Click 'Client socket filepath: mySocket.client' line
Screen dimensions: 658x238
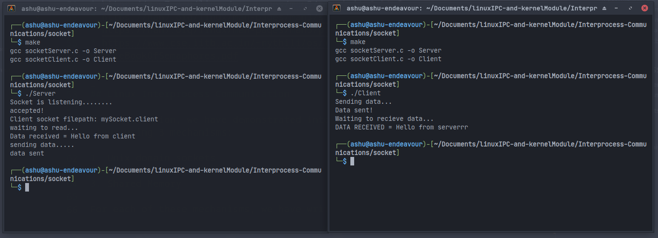(84, 119)
